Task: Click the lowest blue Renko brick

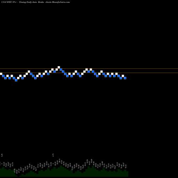Action: click(x=16, y=80)
